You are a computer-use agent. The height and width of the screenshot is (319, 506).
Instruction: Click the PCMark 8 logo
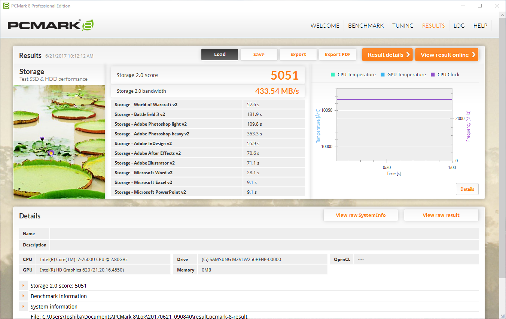click(51, 25)
